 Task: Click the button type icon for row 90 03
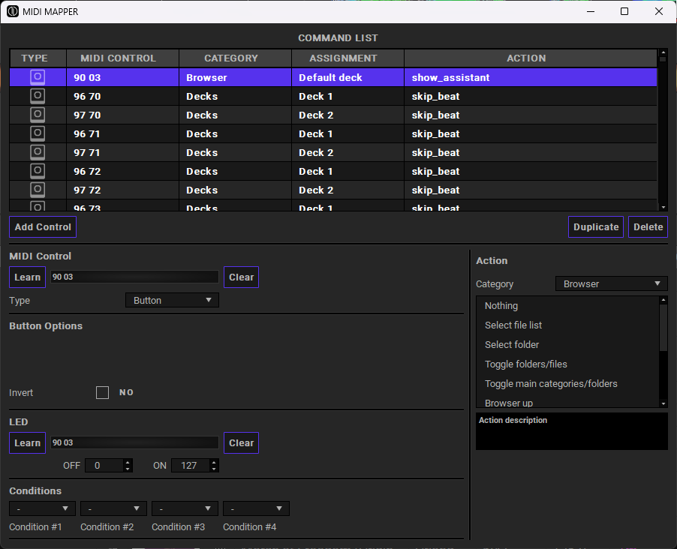38,77
